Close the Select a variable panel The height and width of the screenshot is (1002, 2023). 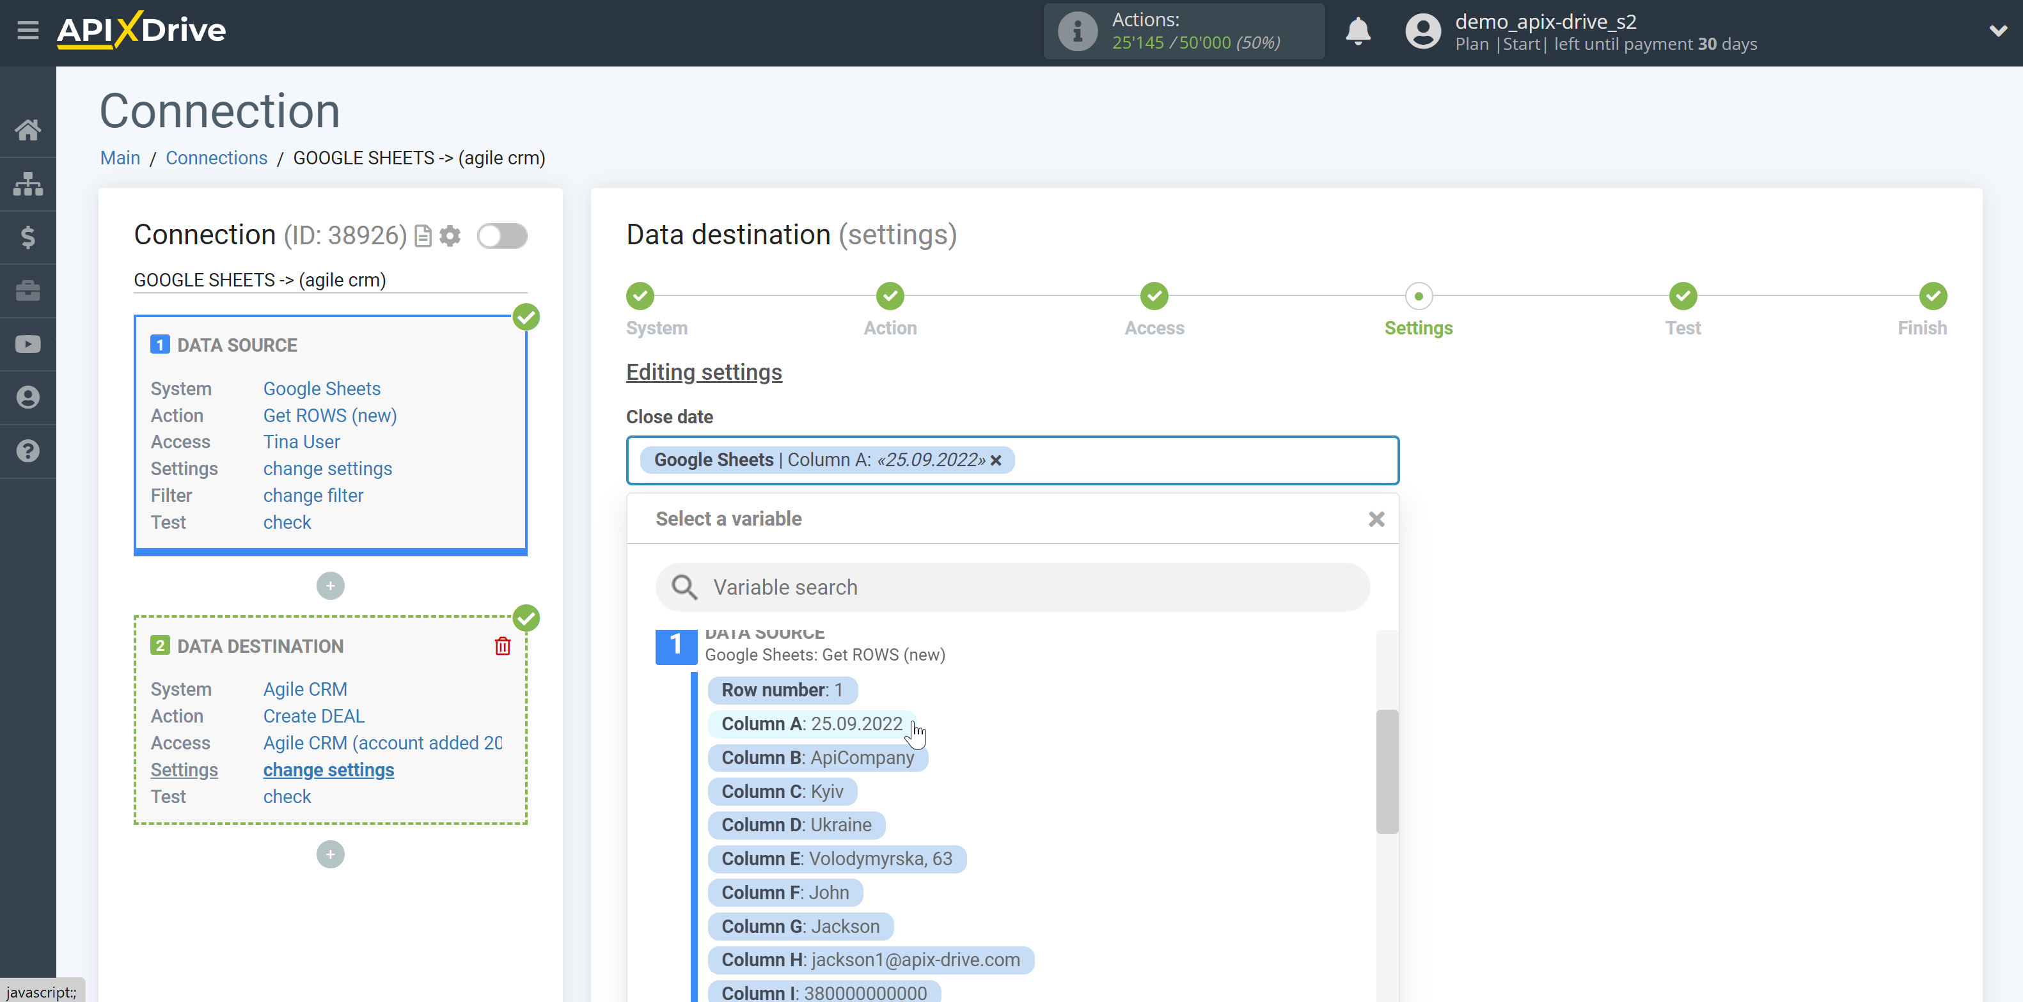[1376, 519]
